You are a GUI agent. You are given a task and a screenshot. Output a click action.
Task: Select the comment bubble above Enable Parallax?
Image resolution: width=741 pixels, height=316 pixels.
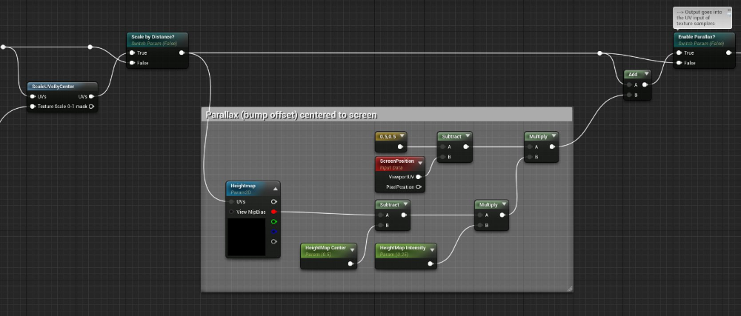point(702,18)
